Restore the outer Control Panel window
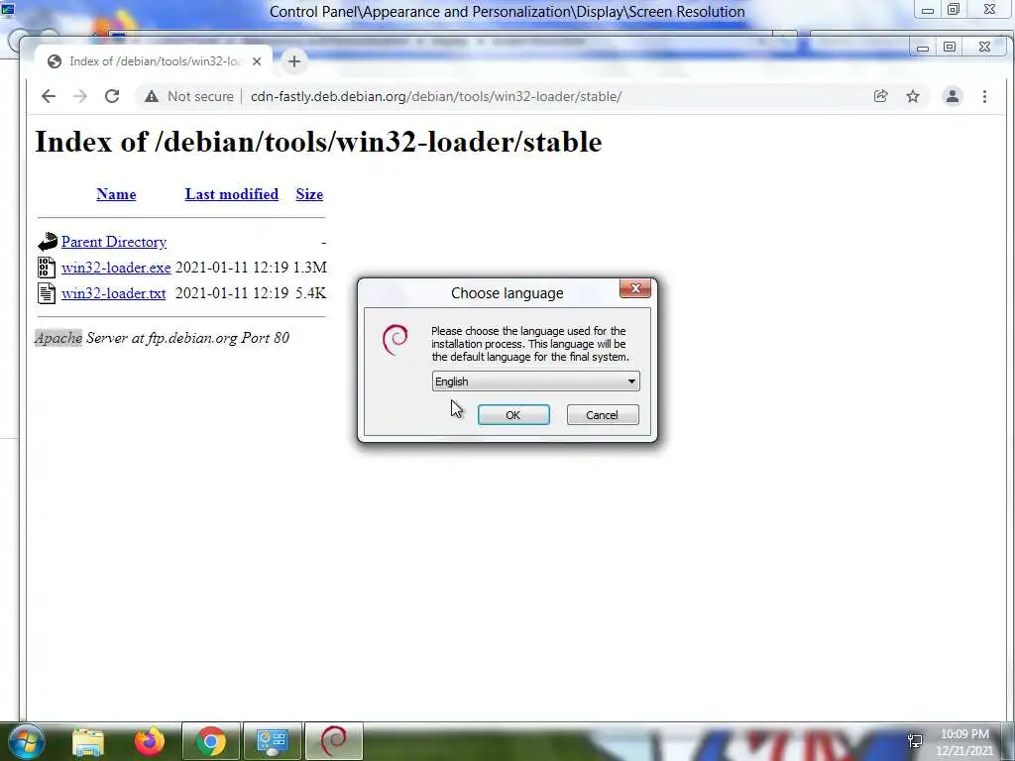The width and height of the screenshot is (1015, 761). 954,10
